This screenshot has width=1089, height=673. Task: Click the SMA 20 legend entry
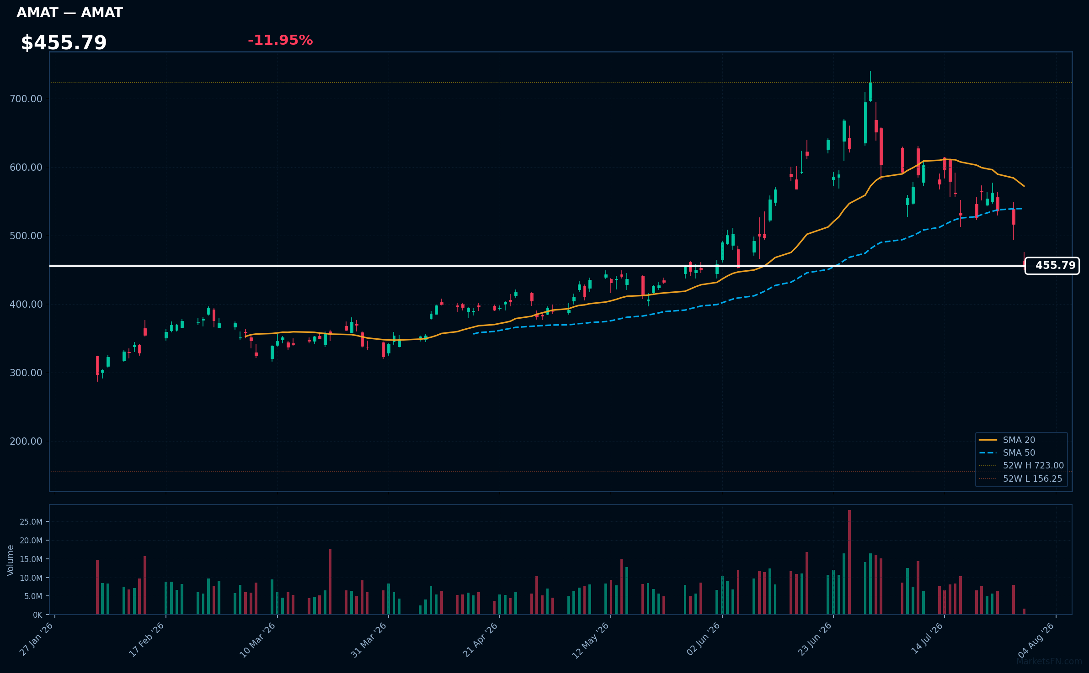[x=1007, y=440]
